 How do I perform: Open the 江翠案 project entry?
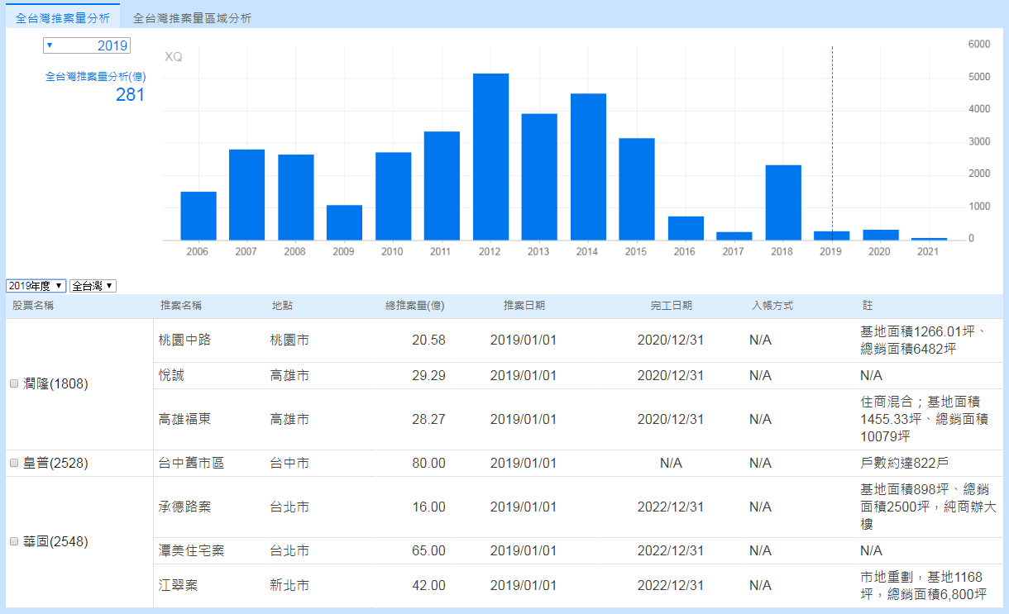point(178,585)
